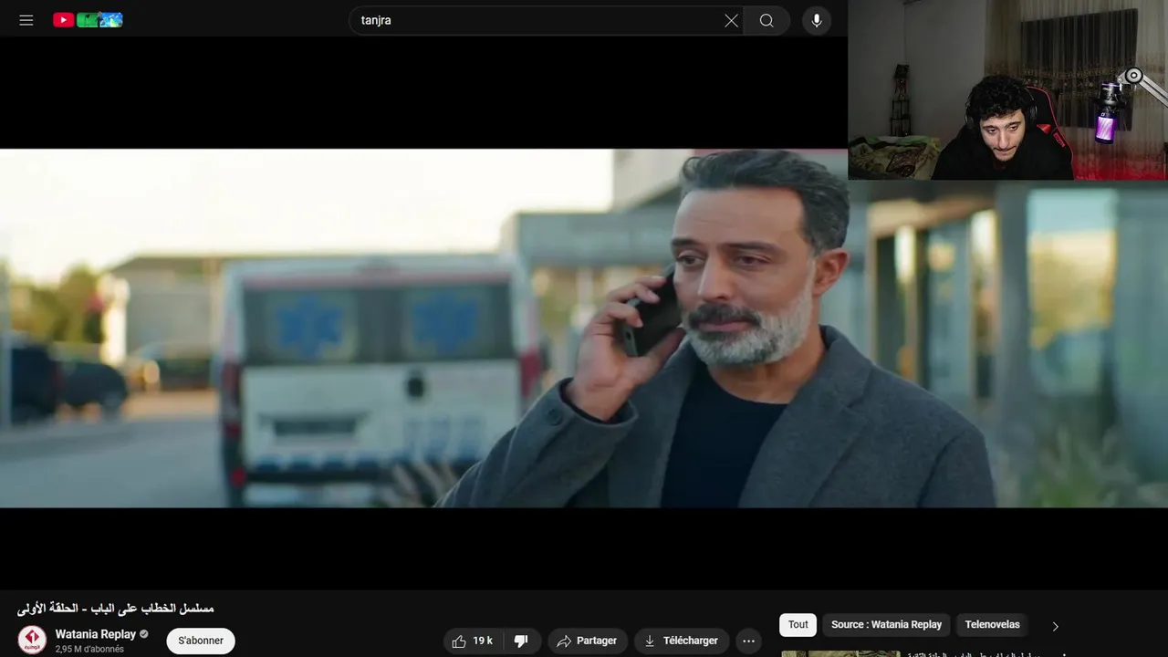Start voice search with microphone
This screenshot has width=1168, height=657.
click(x=817, y=20)
